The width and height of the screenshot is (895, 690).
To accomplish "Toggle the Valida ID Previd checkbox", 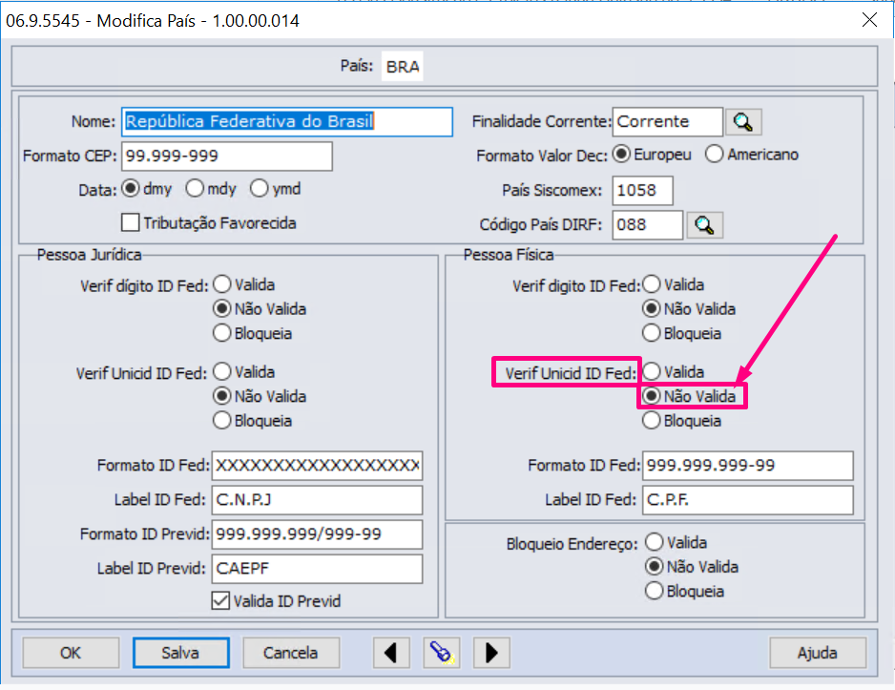I will point(220,601).
